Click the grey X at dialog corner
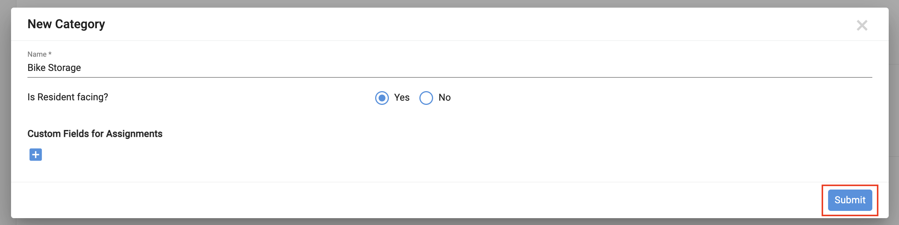899x225 pixels. [862, 26]
